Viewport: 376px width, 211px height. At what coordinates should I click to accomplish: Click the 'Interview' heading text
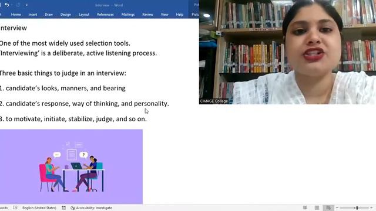14,28
